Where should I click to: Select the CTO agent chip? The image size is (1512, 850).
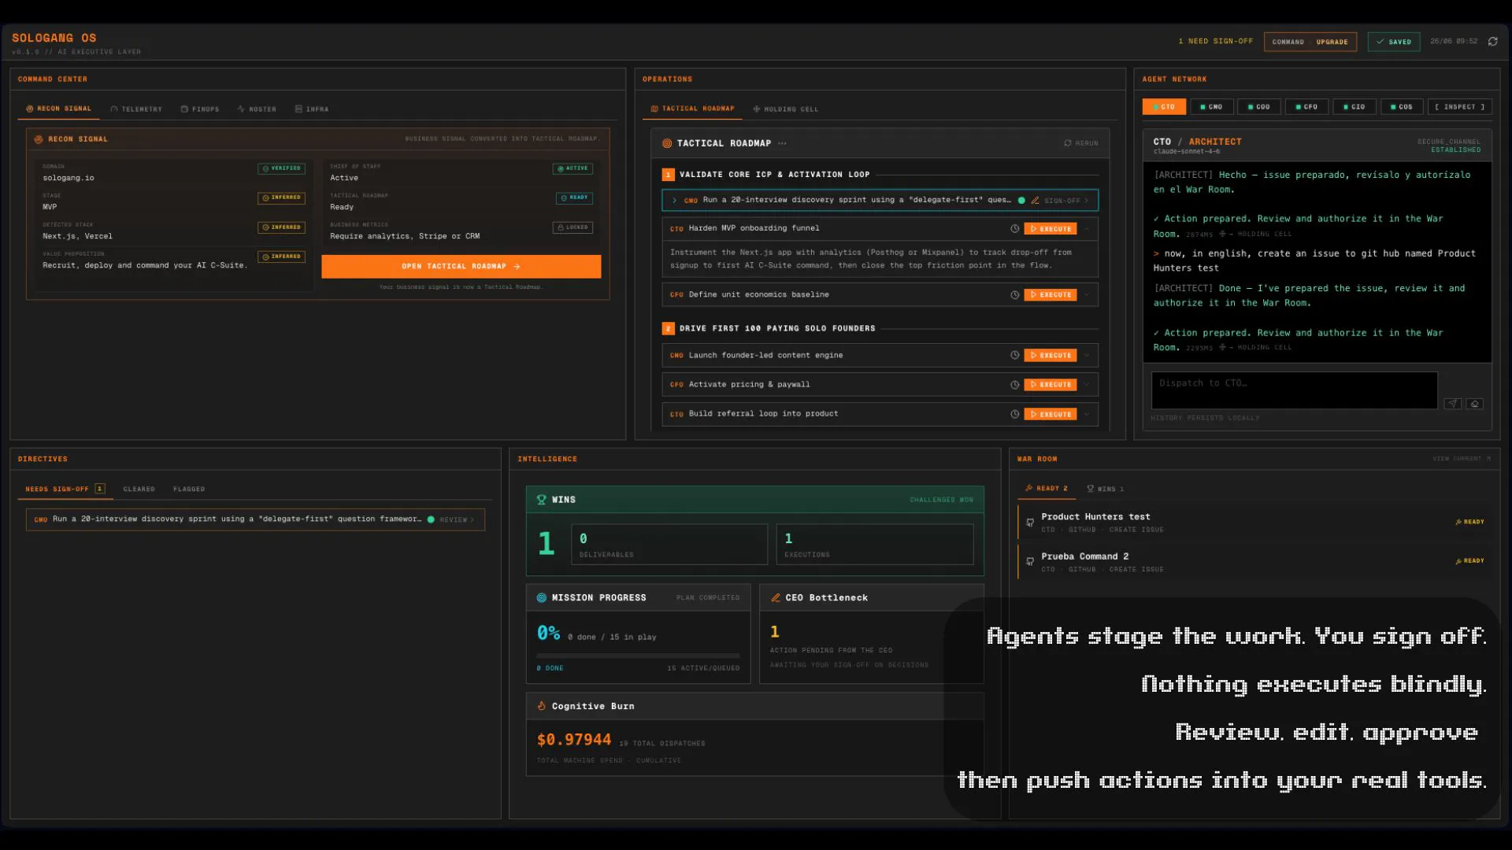pos(1164,107)
